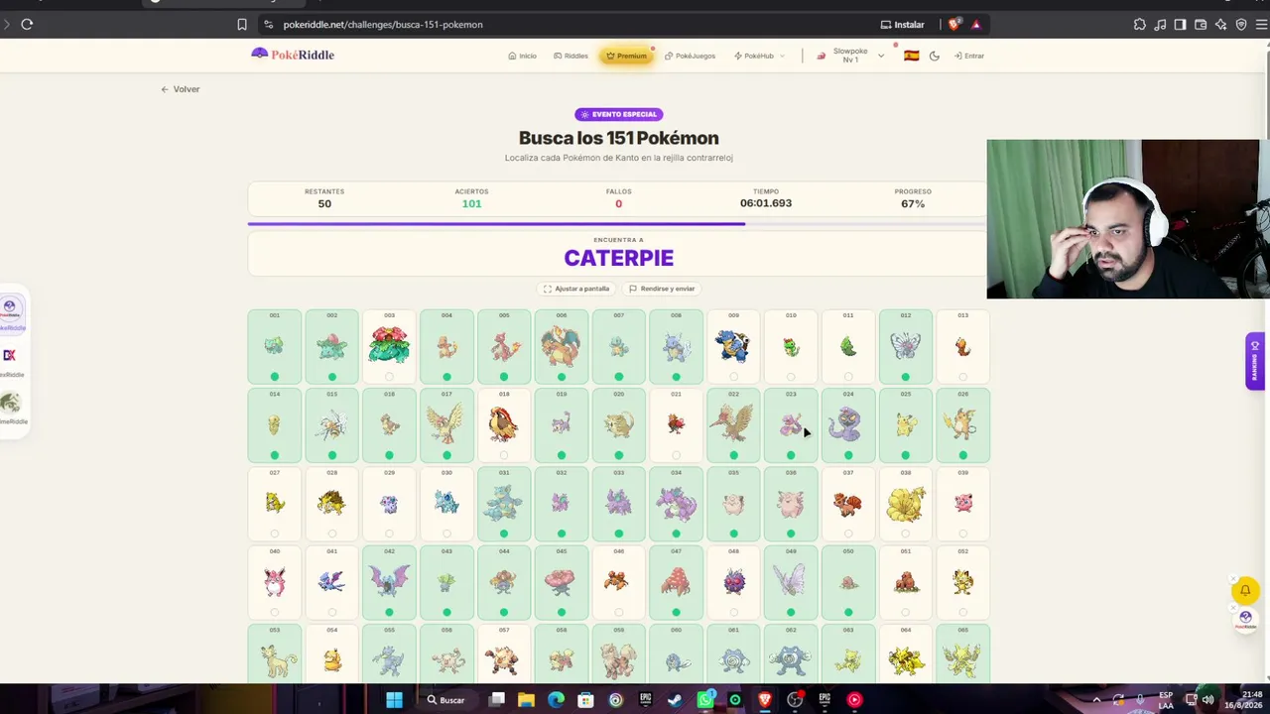The image size is (1270, 714).
Task: Select Pokémon 027 Sandshrew tile
Action: [x=275, y=504]
